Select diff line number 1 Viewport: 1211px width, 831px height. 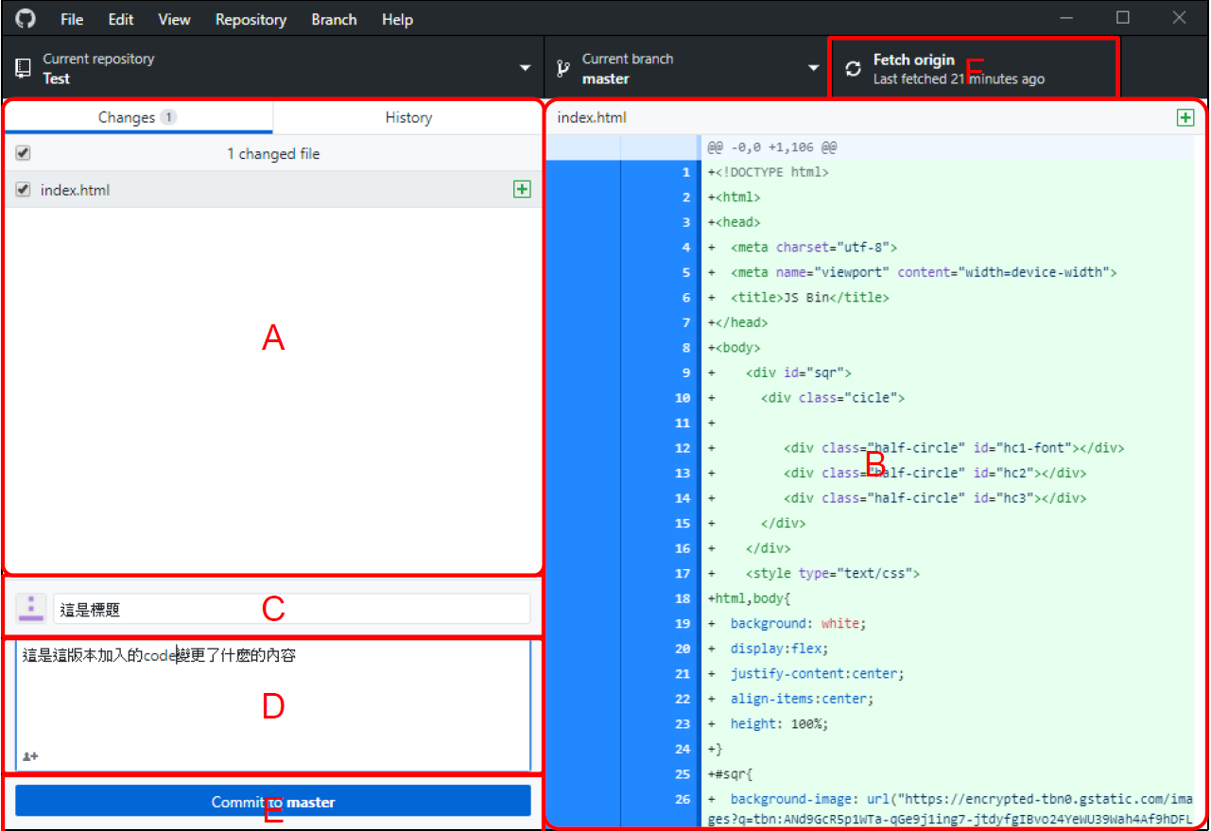[686, 172]
